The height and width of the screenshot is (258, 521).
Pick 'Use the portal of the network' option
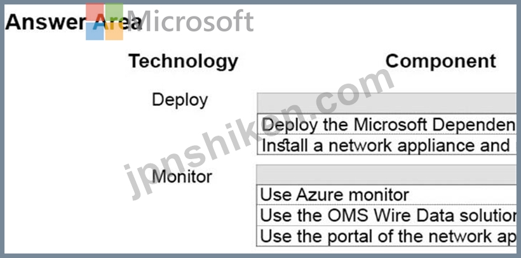coord(386,236)
